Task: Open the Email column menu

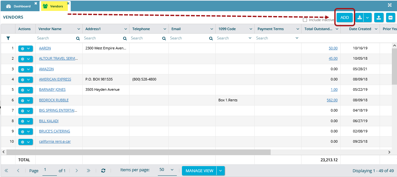Action: (x=212, y=29)
